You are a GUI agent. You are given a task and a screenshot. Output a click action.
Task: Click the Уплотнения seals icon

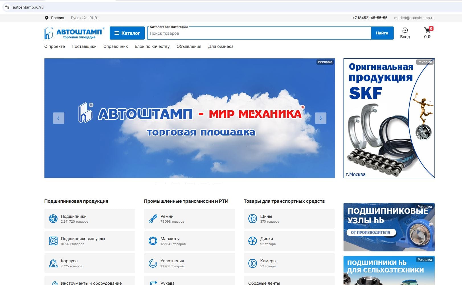152,263
